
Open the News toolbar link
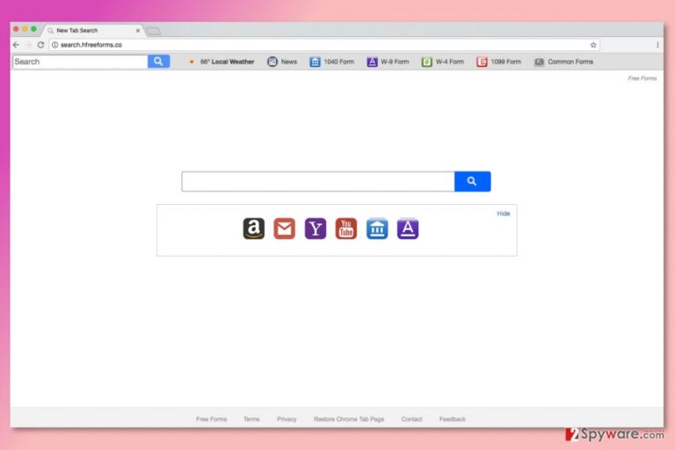[x=289, y=62]
